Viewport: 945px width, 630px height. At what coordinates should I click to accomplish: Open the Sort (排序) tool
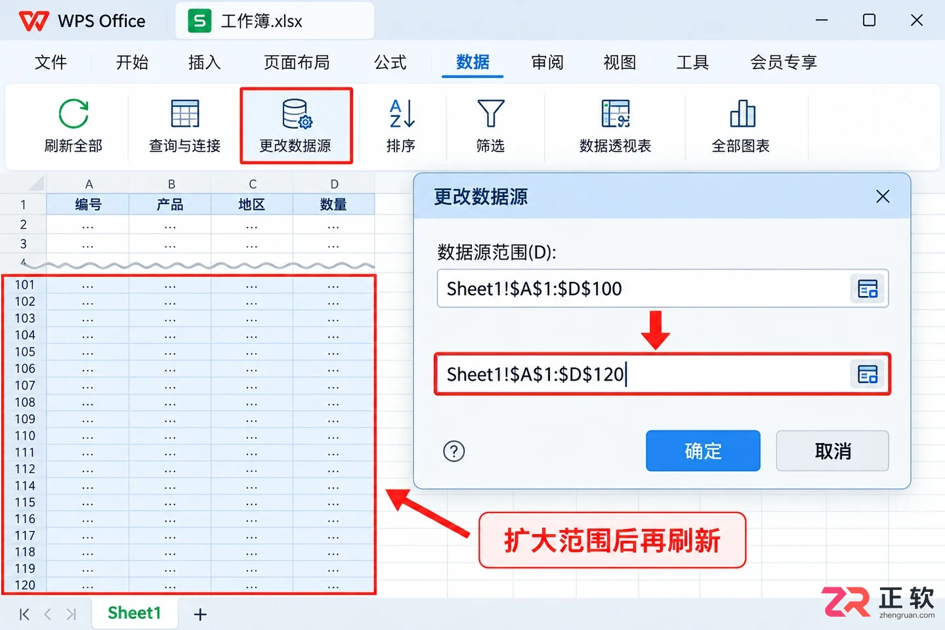[x=401, y=127]
